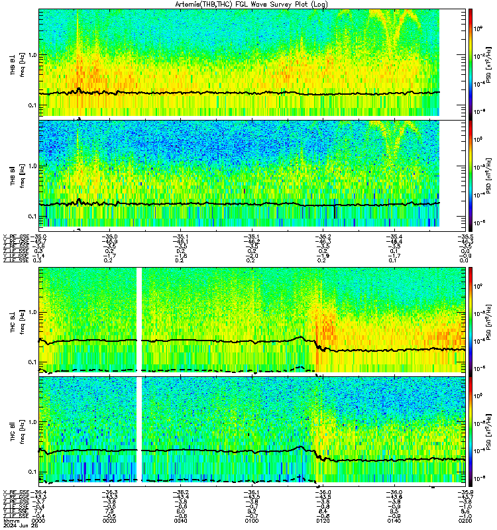
Task: Click the 'THB B∥ freq [Hz]' axis label
Action: (x=18, y=176)
